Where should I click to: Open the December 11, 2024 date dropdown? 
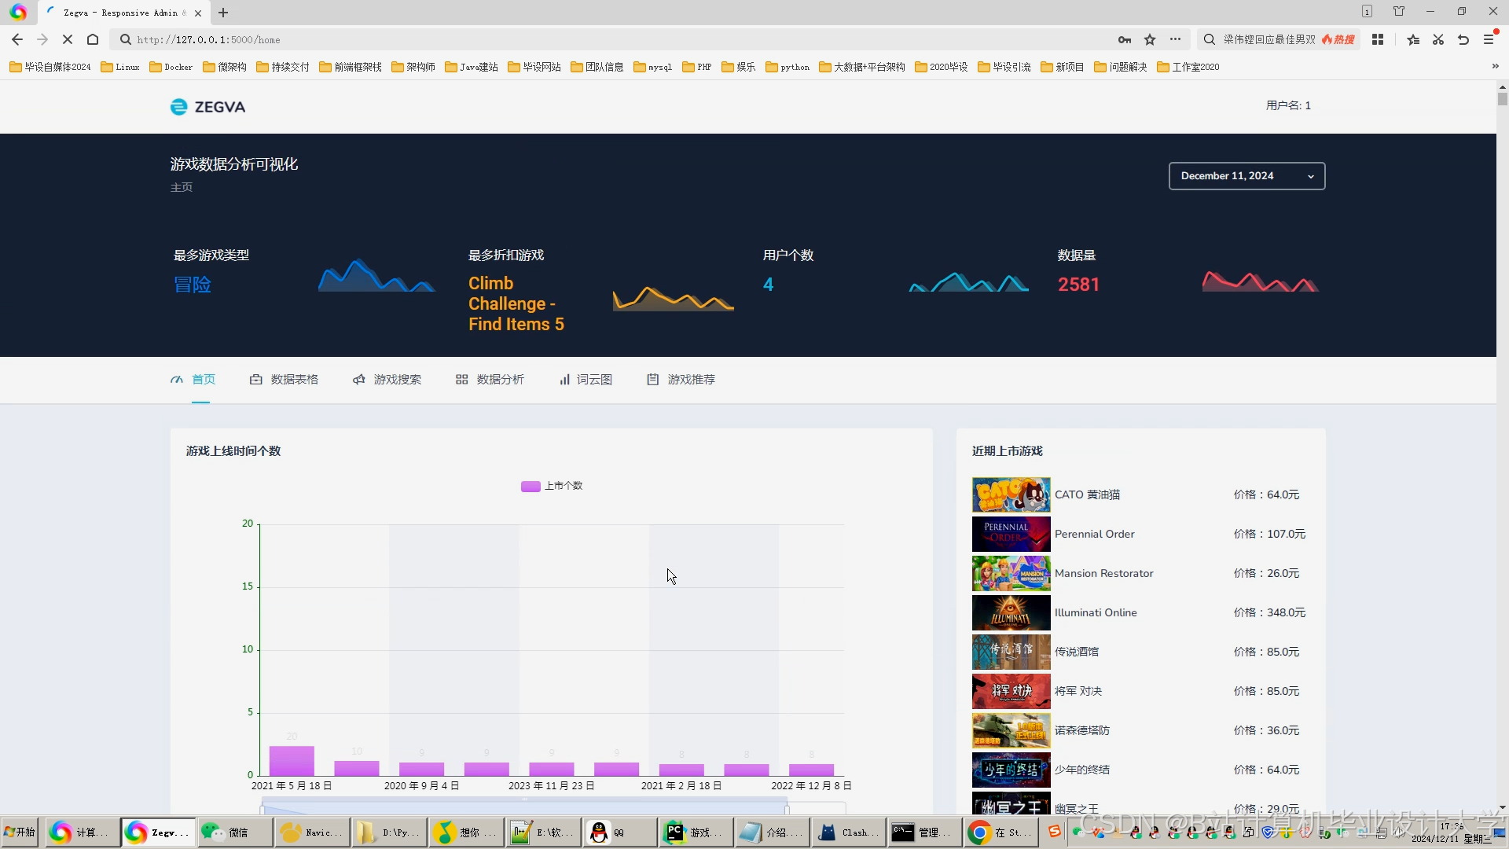(x=1246, y=176)
